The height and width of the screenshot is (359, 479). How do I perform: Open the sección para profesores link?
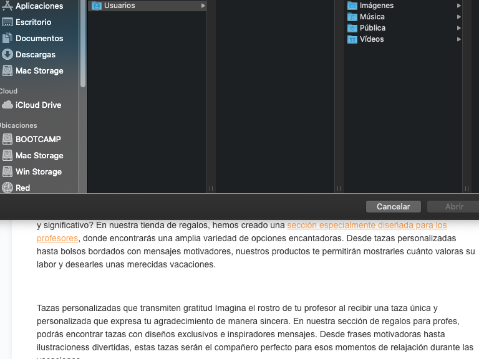click(x=367, y=225)
